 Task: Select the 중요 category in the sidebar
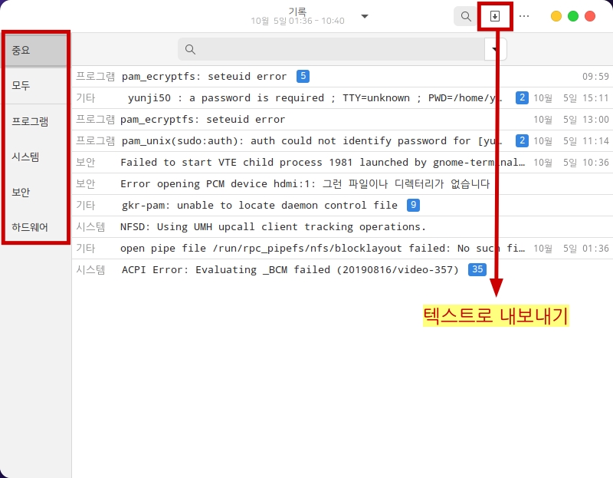36,50
